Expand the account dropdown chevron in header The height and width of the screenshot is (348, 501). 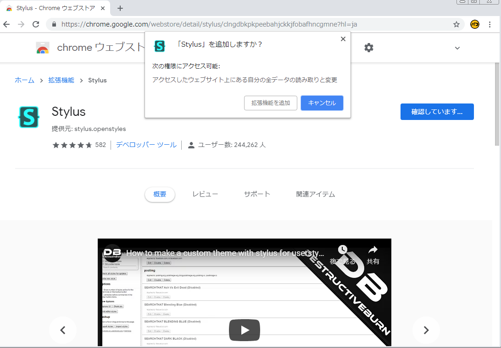457,48
